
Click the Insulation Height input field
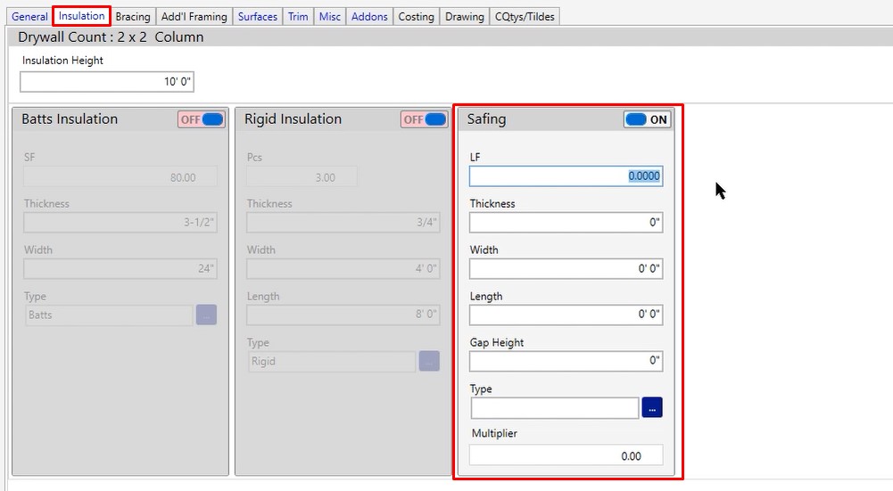pos(107,82)
